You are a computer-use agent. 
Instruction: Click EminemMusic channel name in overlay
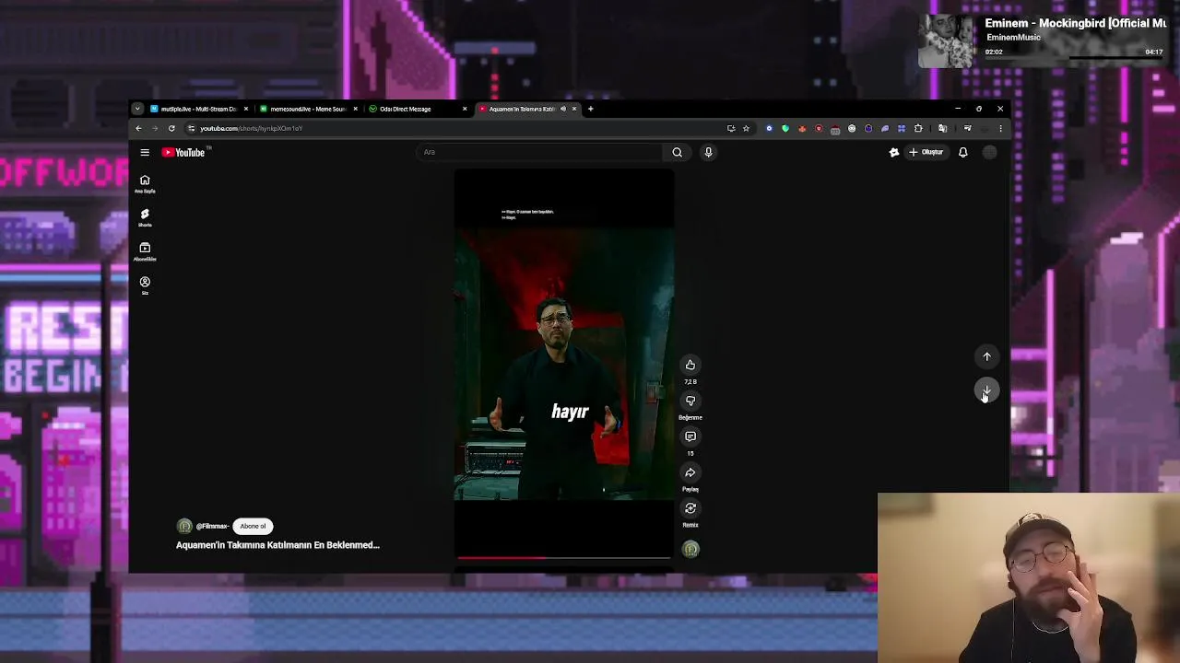1013,38
